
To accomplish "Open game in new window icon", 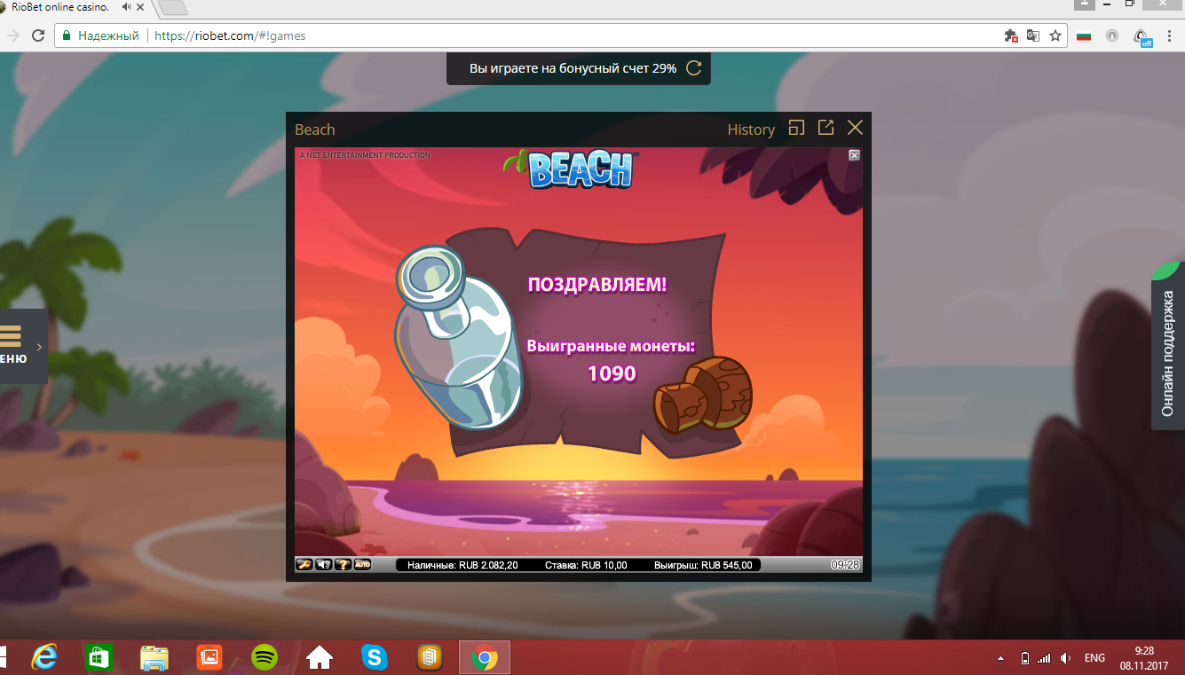I will (x=826, y=128).
